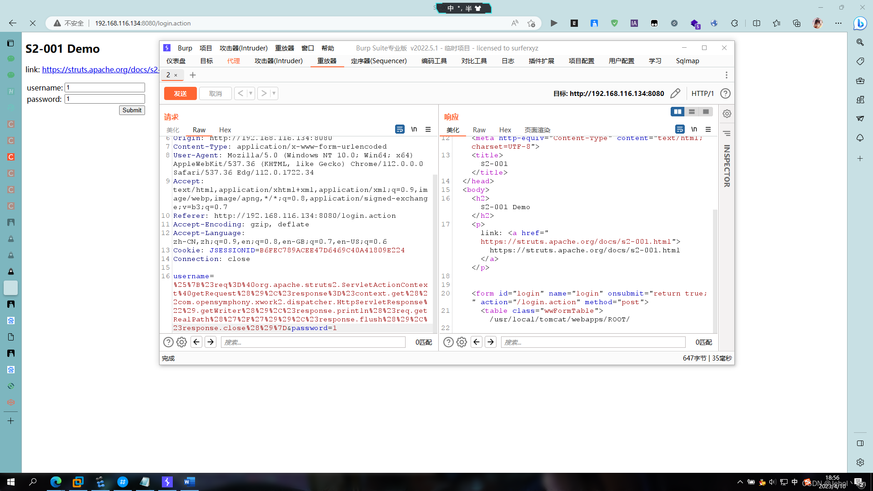This screenshot has height=491, width=873.
Task: Switch to top-bottom split layout view
Action: (x=692, y=111)
